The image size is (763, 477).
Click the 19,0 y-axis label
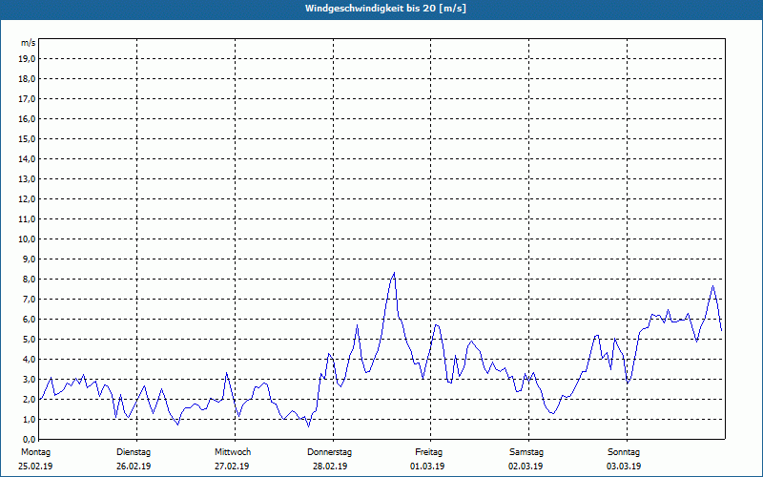click(27, 59)
